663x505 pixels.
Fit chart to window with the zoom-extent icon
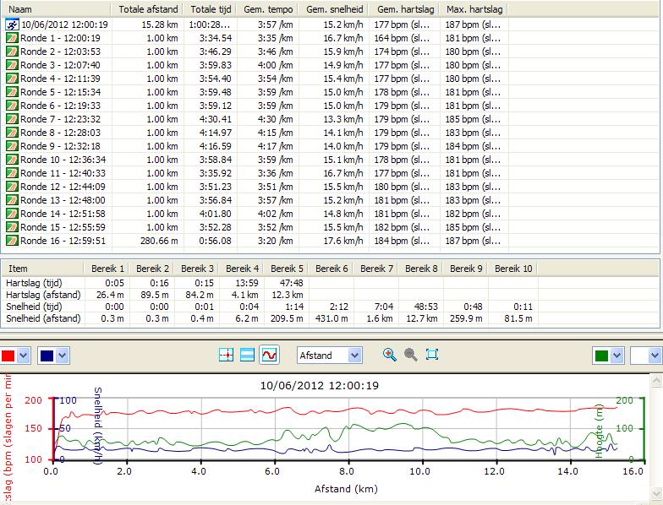[432, 355]
